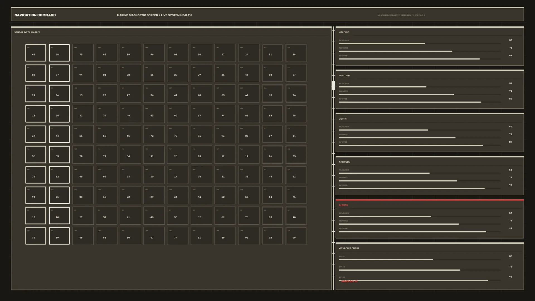Click waypoint WP-31 bar at 58
535x301 pixels.
pyautogui.click(x=420, y=259)
